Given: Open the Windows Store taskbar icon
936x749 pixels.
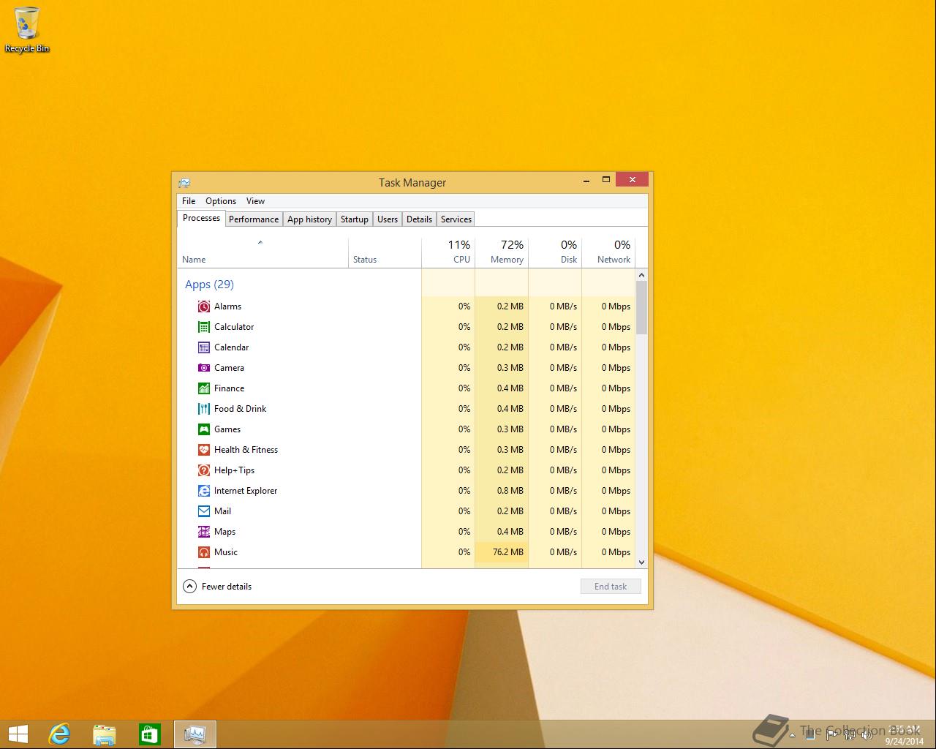Looking at the screenshot, I should 150,734.
